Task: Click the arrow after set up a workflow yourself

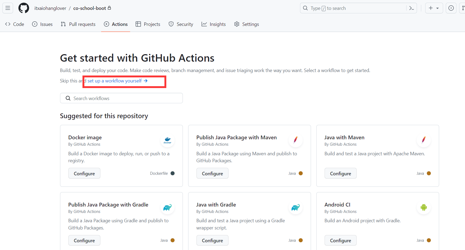Action: coord(146,81)
